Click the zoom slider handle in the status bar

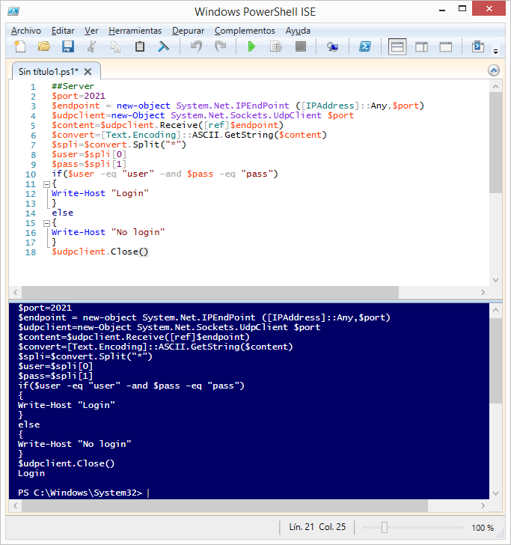[385, 527]
